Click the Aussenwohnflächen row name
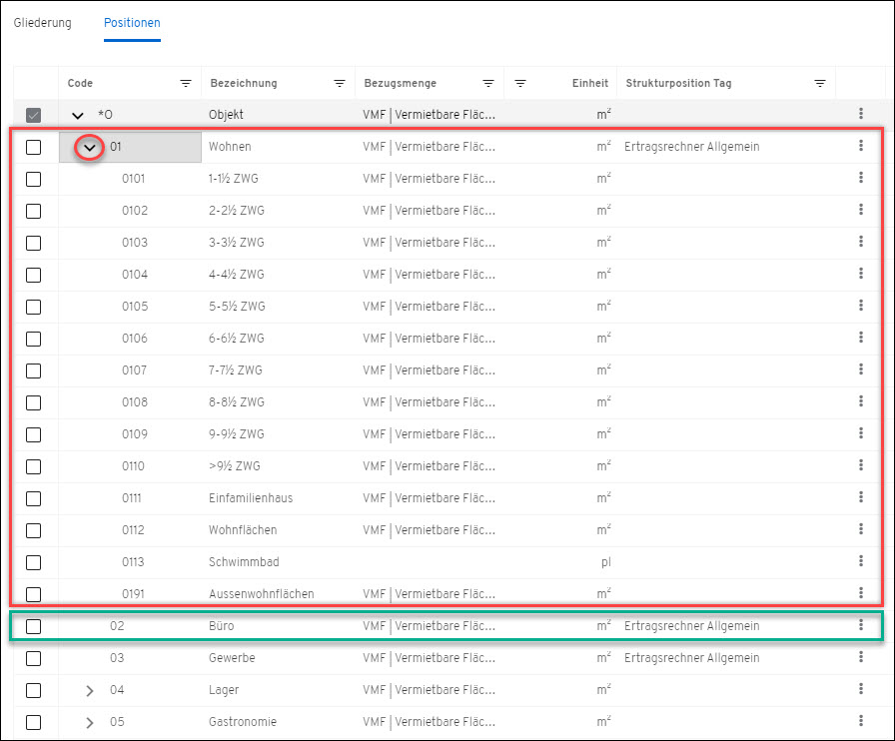This screenshot has width=895, height=741. tap(261, 594)
